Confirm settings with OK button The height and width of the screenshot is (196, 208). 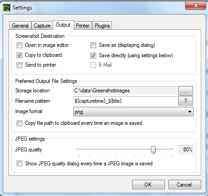(x=148, y=184)
